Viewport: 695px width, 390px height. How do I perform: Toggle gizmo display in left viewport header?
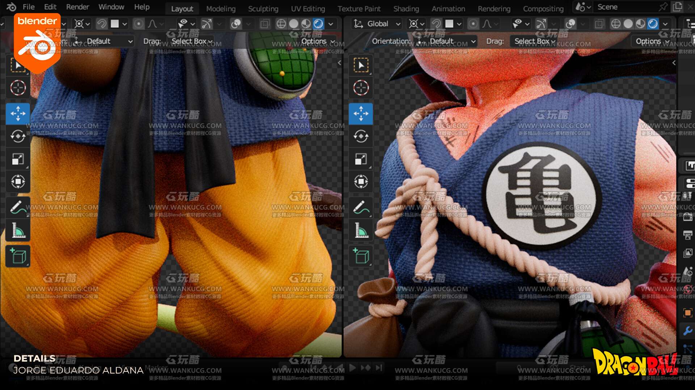click(207, 24)
